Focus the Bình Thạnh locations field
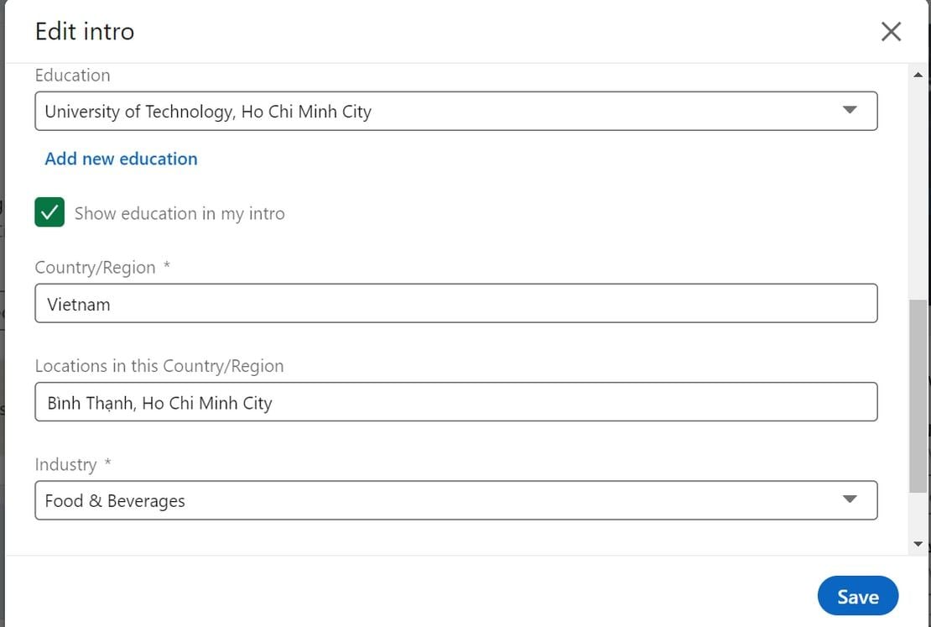 click(x=456, y=402)
